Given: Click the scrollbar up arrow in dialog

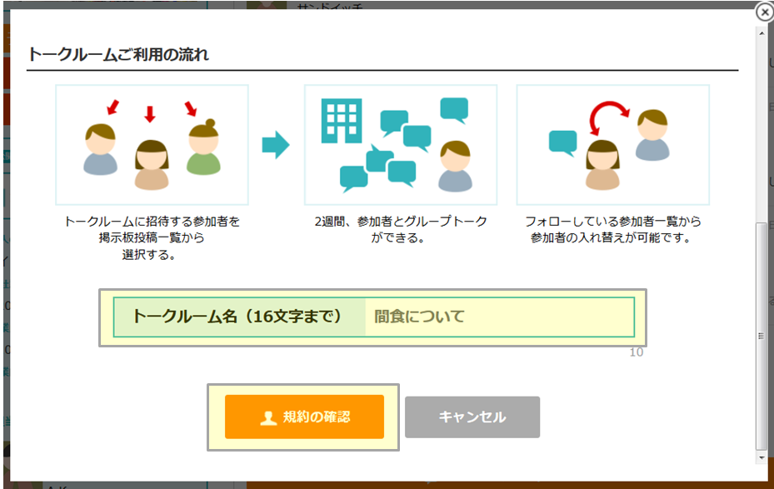Looking at the screenshot, I should (761, 32).
